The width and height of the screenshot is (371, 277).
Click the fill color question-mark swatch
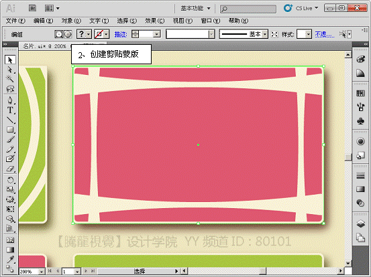[81, 34]
